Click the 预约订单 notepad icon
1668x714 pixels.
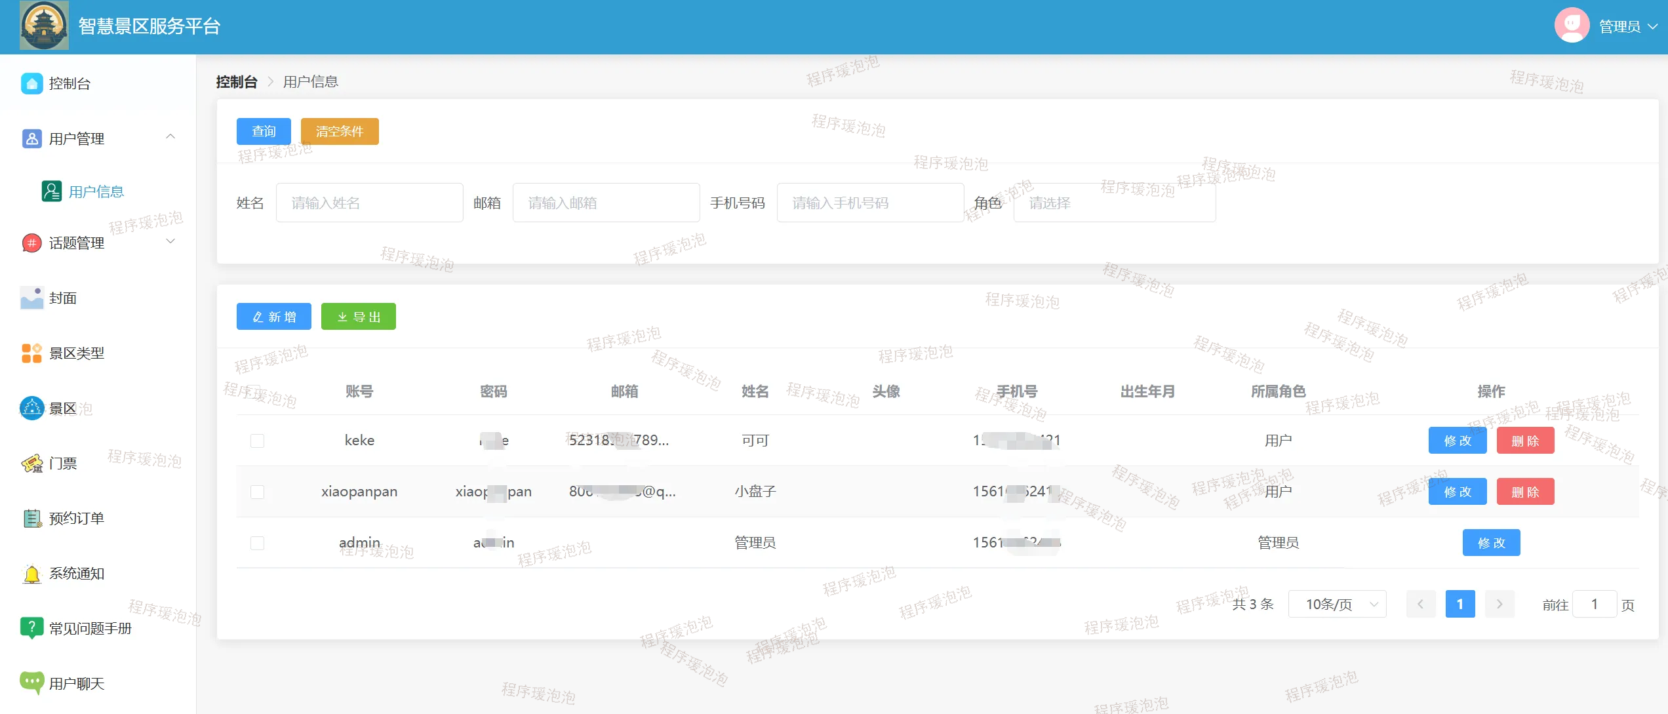coord(31,519)
